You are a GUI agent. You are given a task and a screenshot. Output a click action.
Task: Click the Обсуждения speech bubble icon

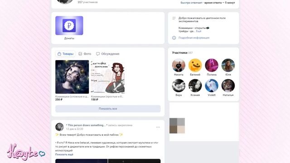98,54
